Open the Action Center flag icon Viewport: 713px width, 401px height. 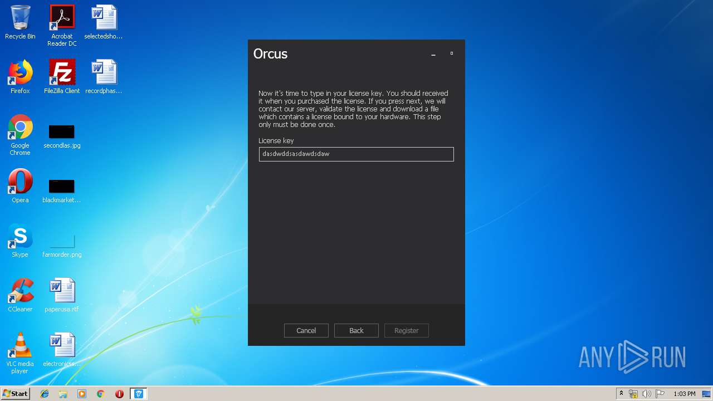pyautogui.click(x=660, y=394)
